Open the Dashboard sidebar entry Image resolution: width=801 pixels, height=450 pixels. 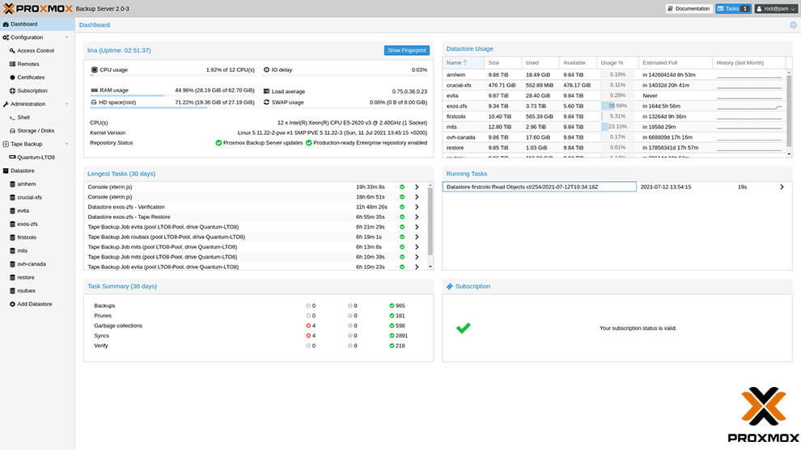(36, 24)
